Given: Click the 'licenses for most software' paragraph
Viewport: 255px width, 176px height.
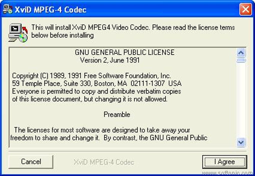Looking at the screenshot, I should [109, 134].
